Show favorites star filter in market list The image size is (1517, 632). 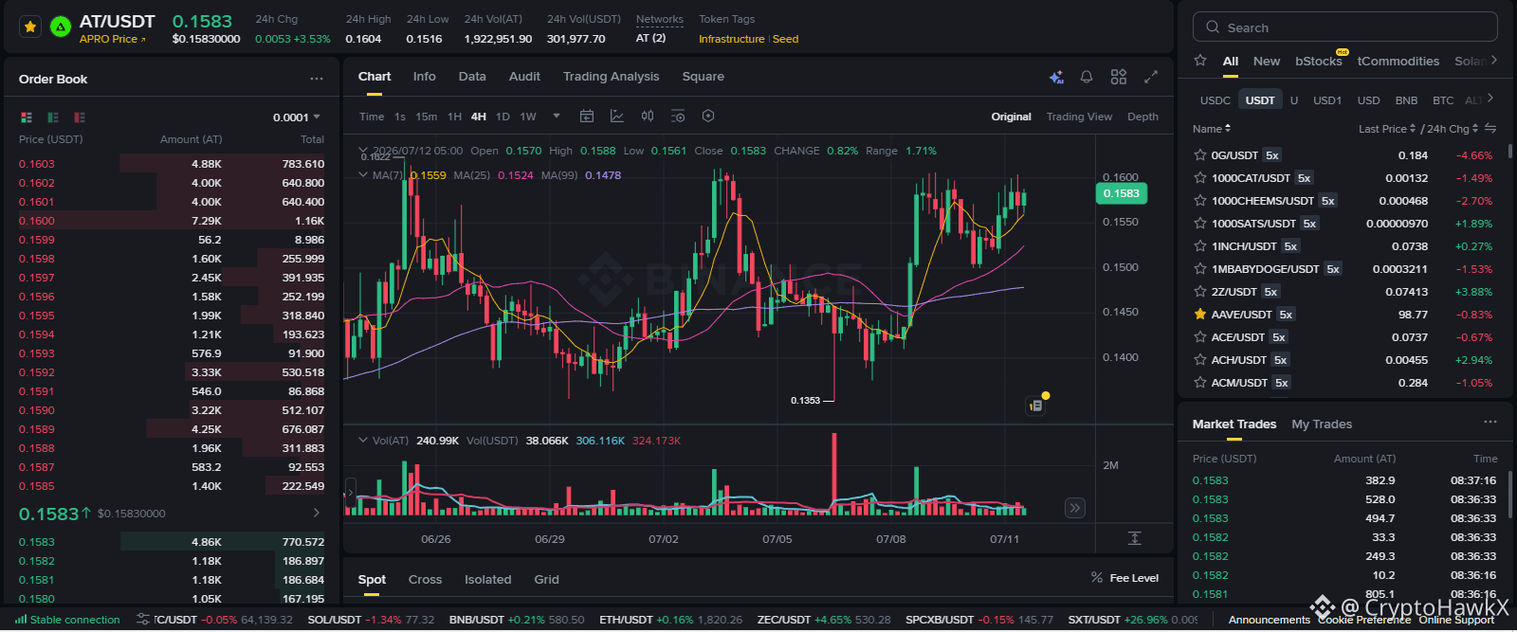coord(1200,61)
